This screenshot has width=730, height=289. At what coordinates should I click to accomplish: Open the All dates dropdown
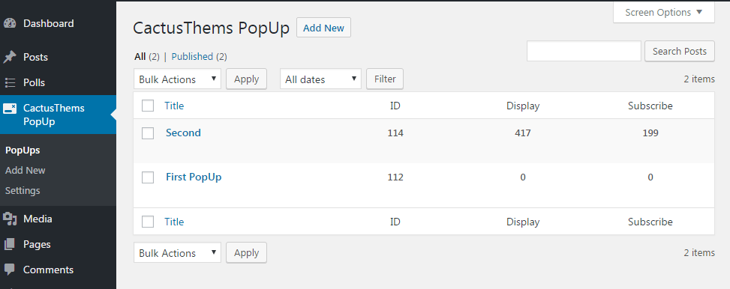[320, 79]
